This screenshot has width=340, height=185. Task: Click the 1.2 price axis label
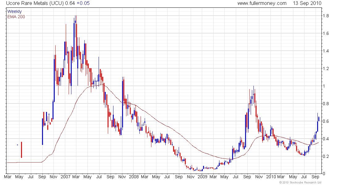[326, 68]
